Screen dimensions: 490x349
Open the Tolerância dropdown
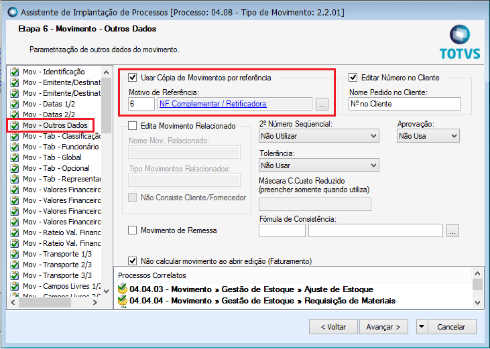point(319,165)
